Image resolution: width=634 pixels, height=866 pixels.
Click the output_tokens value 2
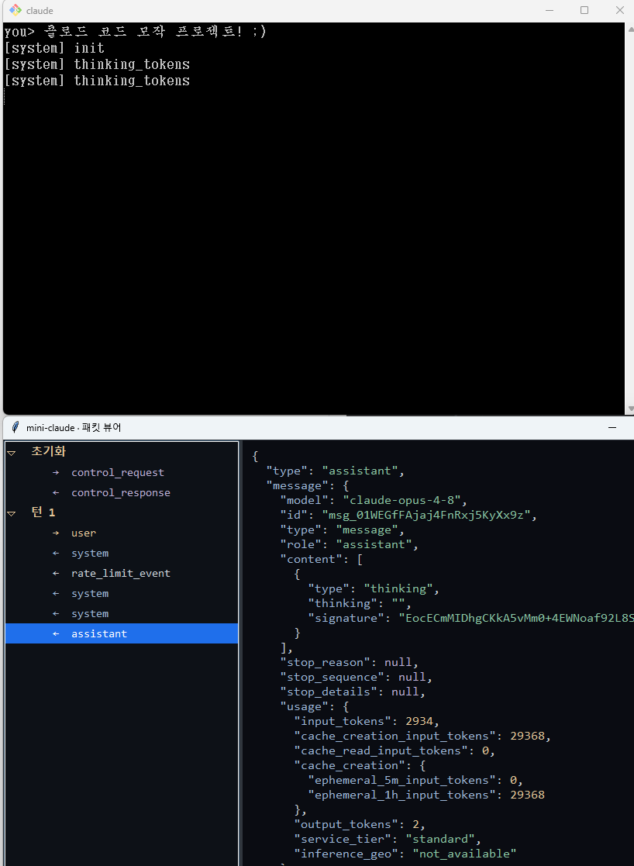416,825
